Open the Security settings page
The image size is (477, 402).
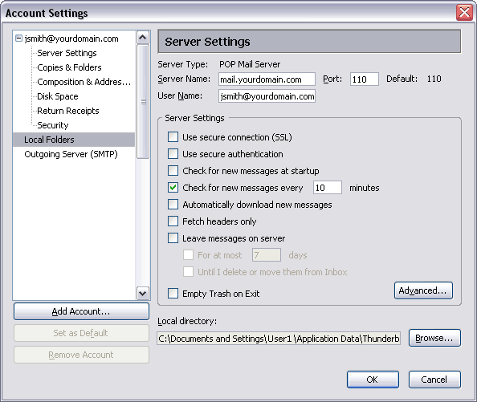(53, 125)
